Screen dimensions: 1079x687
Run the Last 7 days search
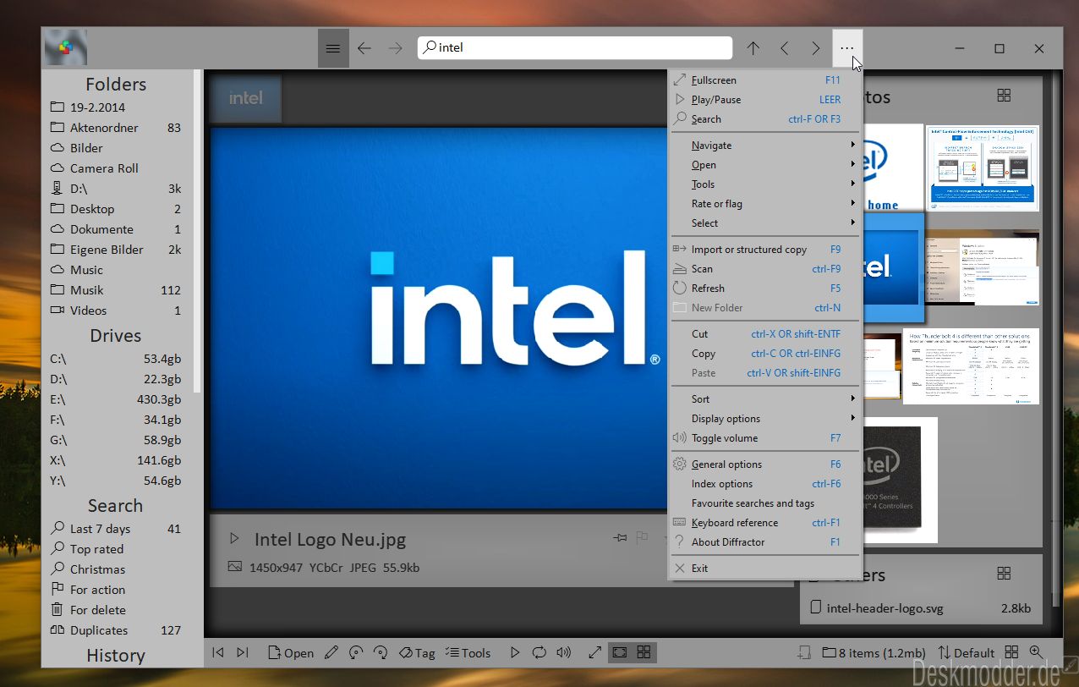click(x=116, y=529)
